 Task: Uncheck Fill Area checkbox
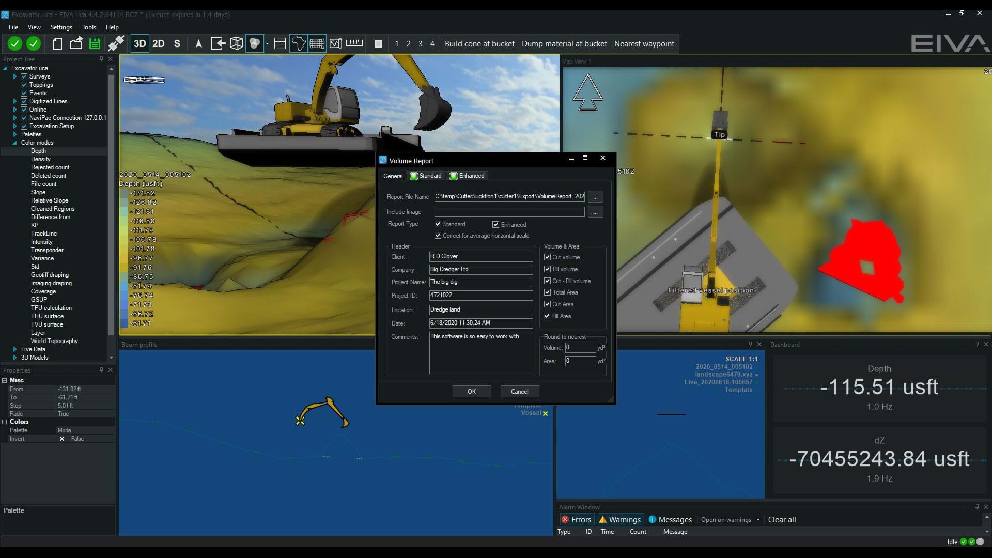[x=547, y=316]
